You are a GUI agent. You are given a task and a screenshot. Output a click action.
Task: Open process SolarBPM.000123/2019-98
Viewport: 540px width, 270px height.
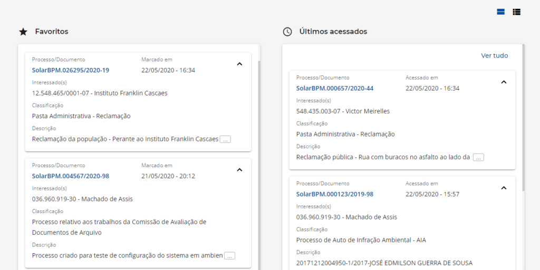click(335, 194)
